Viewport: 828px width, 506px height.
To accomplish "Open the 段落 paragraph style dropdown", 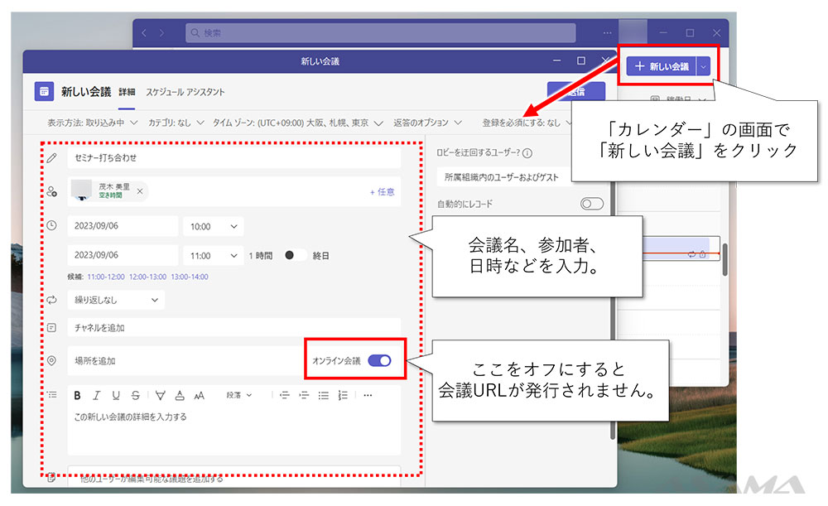I will [239, 396].
